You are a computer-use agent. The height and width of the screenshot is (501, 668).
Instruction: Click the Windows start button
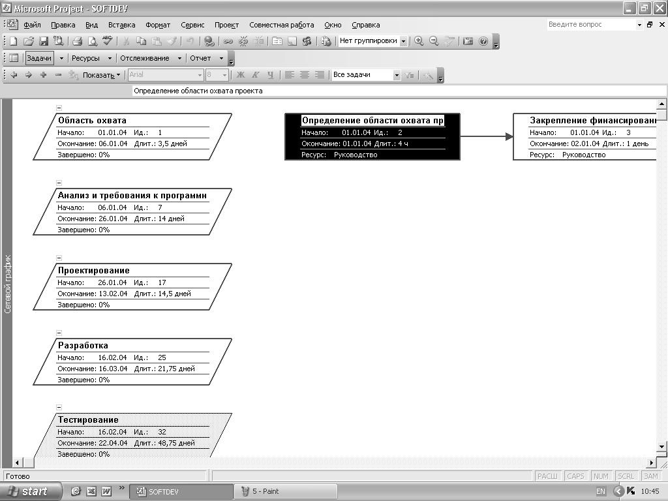30,491
